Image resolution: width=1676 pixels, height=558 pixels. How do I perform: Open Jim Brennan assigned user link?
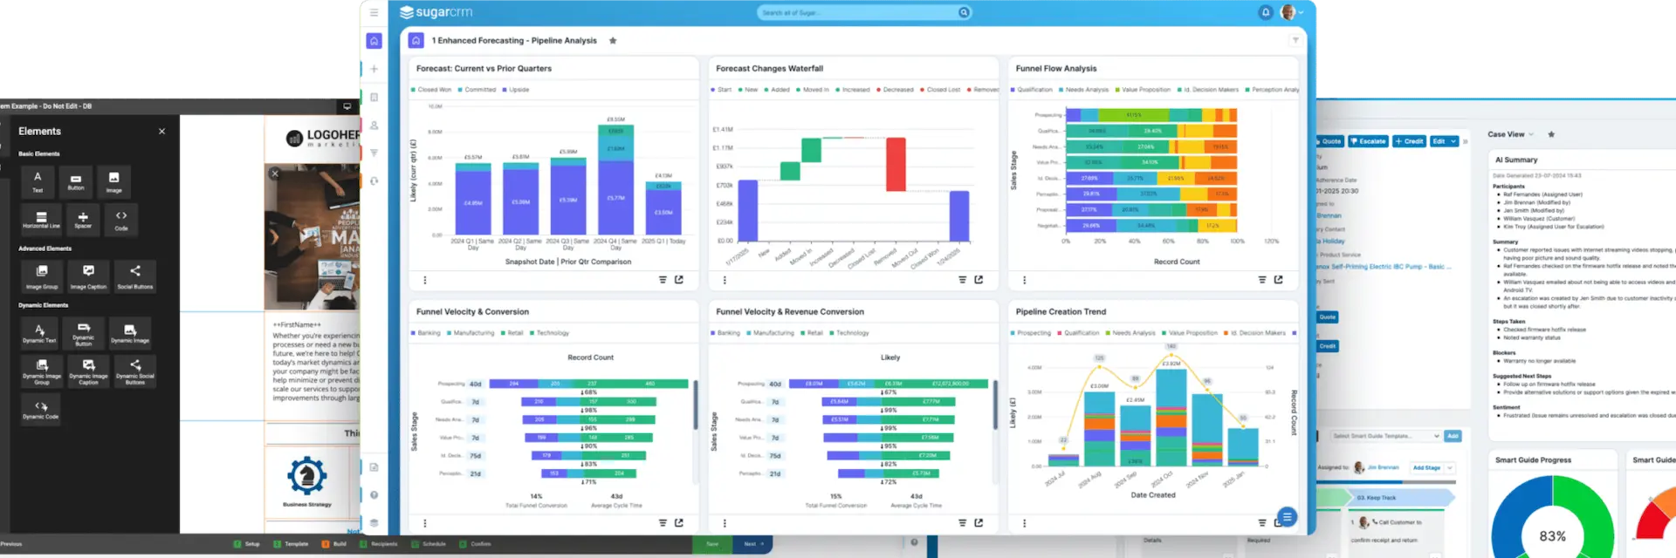coord(1383,468)
